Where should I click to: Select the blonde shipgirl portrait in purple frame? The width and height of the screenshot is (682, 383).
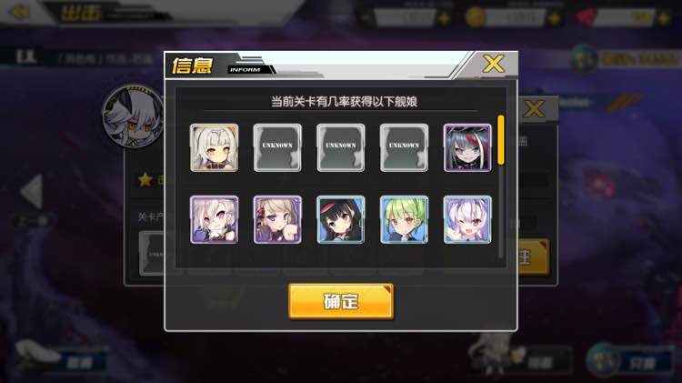click(277, 219)
